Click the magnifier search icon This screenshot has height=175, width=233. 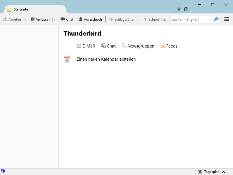pyautogui.click(x=216, y=19)
